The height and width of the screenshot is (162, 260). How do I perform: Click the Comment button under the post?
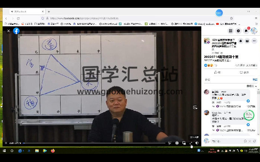(x=244, y=72)
